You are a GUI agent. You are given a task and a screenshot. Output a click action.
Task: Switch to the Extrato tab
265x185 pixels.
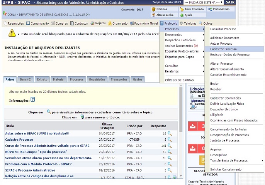pyautogui.click(x=42, y=79)
